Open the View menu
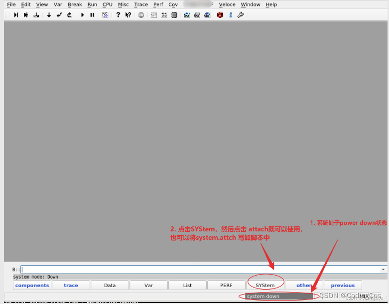The width and height of the screenshot is (389, 304). point(42,4)
